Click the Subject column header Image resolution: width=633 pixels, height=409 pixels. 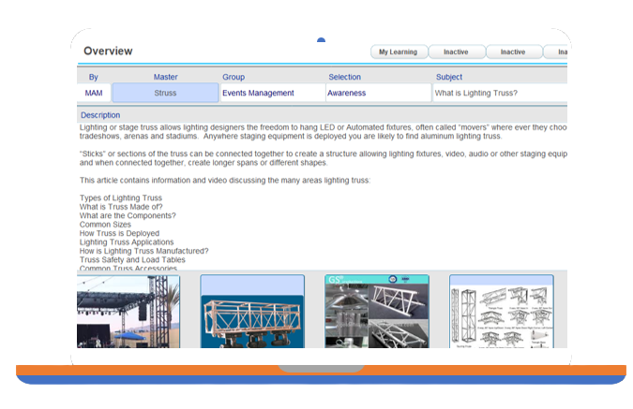tap(449, 77)
